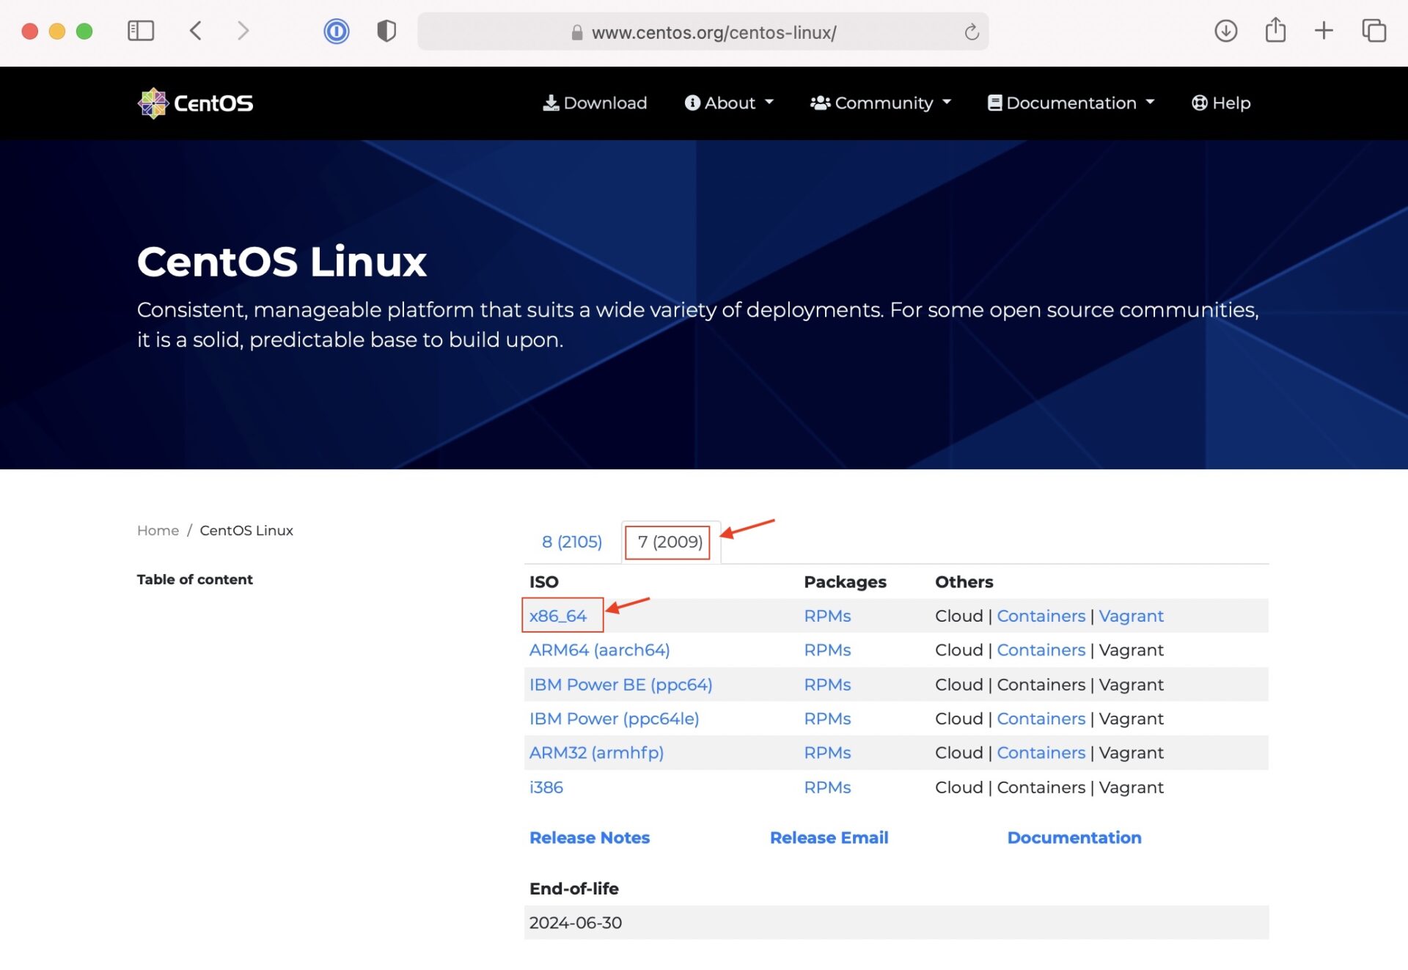Click the End-of-life date 2024-06-30

(576, 922)
